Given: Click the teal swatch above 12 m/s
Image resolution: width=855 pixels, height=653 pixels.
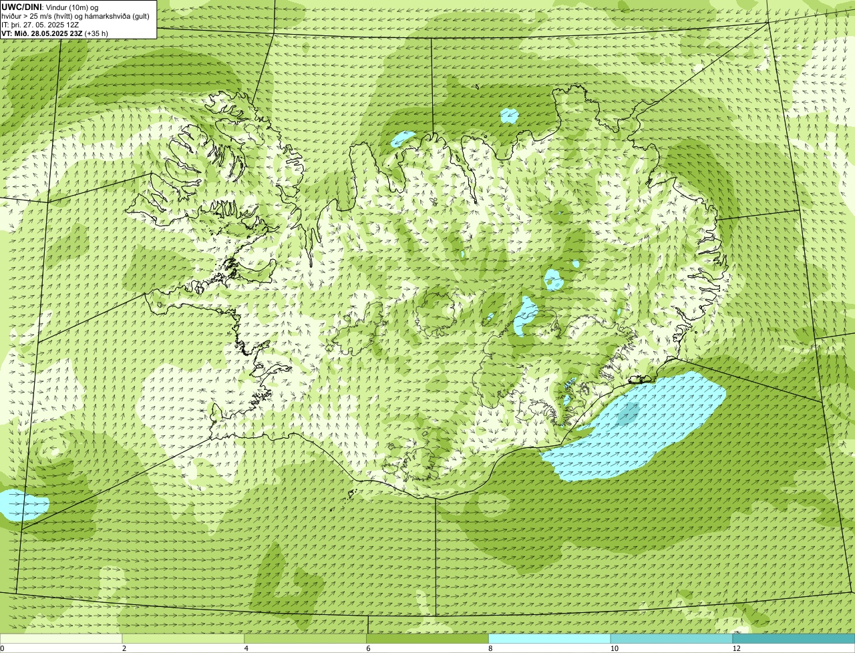Looking at the screenshot, I should [794, 638].
